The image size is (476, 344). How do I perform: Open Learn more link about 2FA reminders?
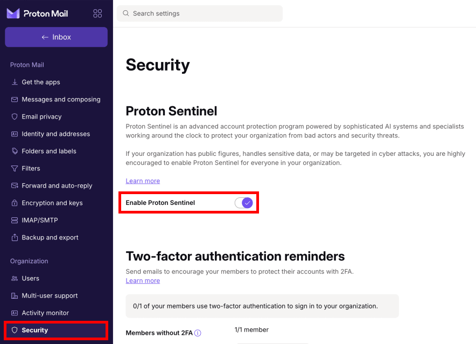143,280
